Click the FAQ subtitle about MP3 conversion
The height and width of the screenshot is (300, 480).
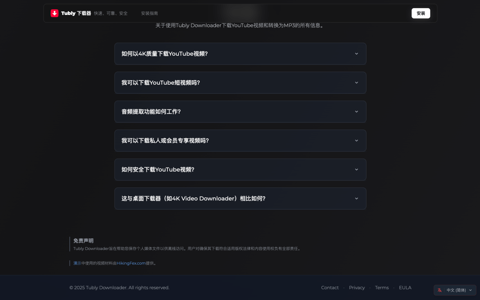[240, 25]
